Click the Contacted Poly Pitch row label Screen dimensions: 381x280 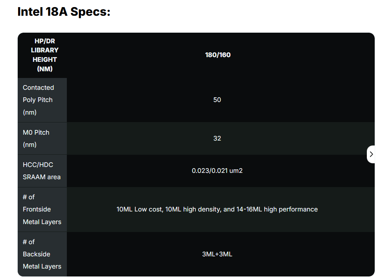click(x=42, y=100)
